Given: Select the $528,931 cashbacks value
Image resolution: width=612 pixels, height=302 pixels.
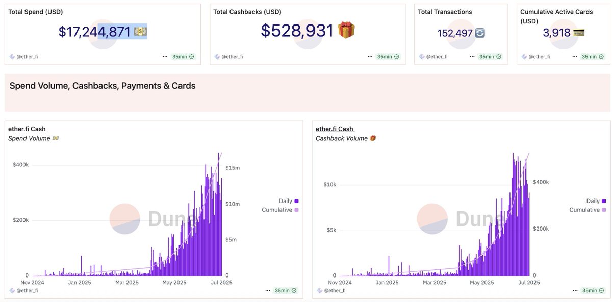Looking at the screenshot, I should click(297, 30).
